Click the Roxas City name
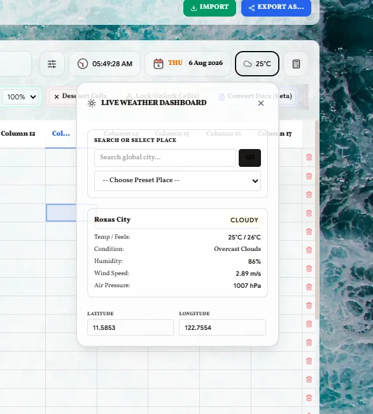 point(113,220)
